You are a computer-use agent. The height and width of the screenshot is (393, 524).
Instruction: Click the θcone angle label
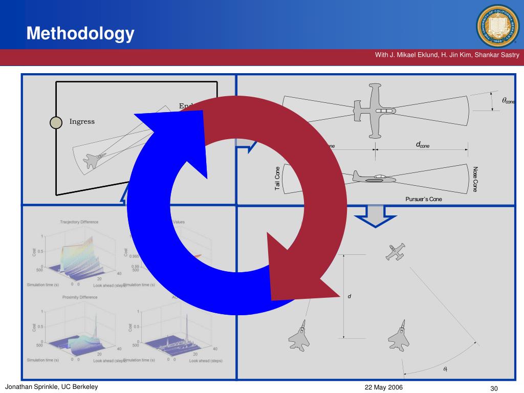[x=508, y=101]
